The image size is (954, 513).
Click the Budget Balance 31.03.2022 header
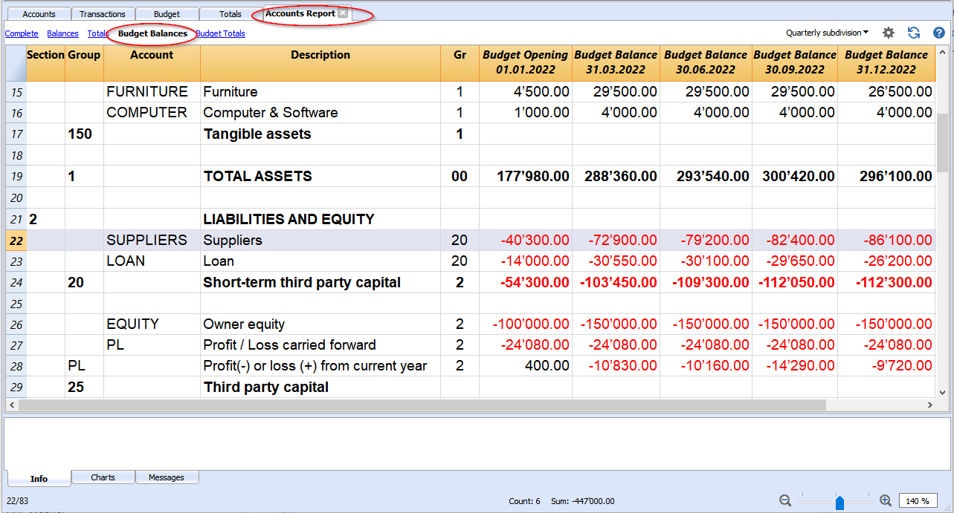(616, 62)
